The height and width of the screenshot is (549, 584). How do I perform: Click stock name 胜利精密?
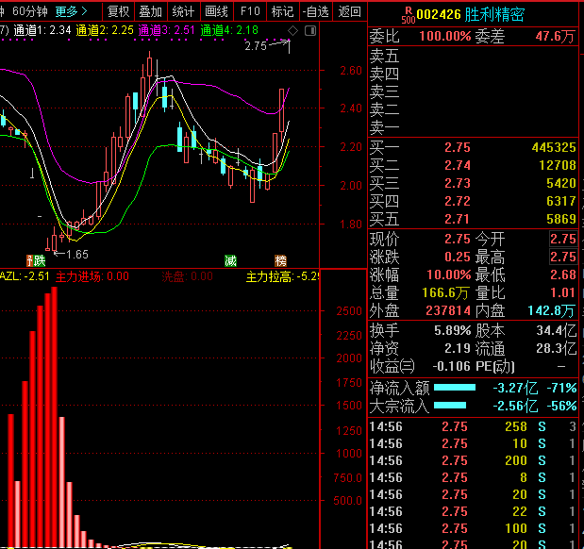tap(494, 14)
